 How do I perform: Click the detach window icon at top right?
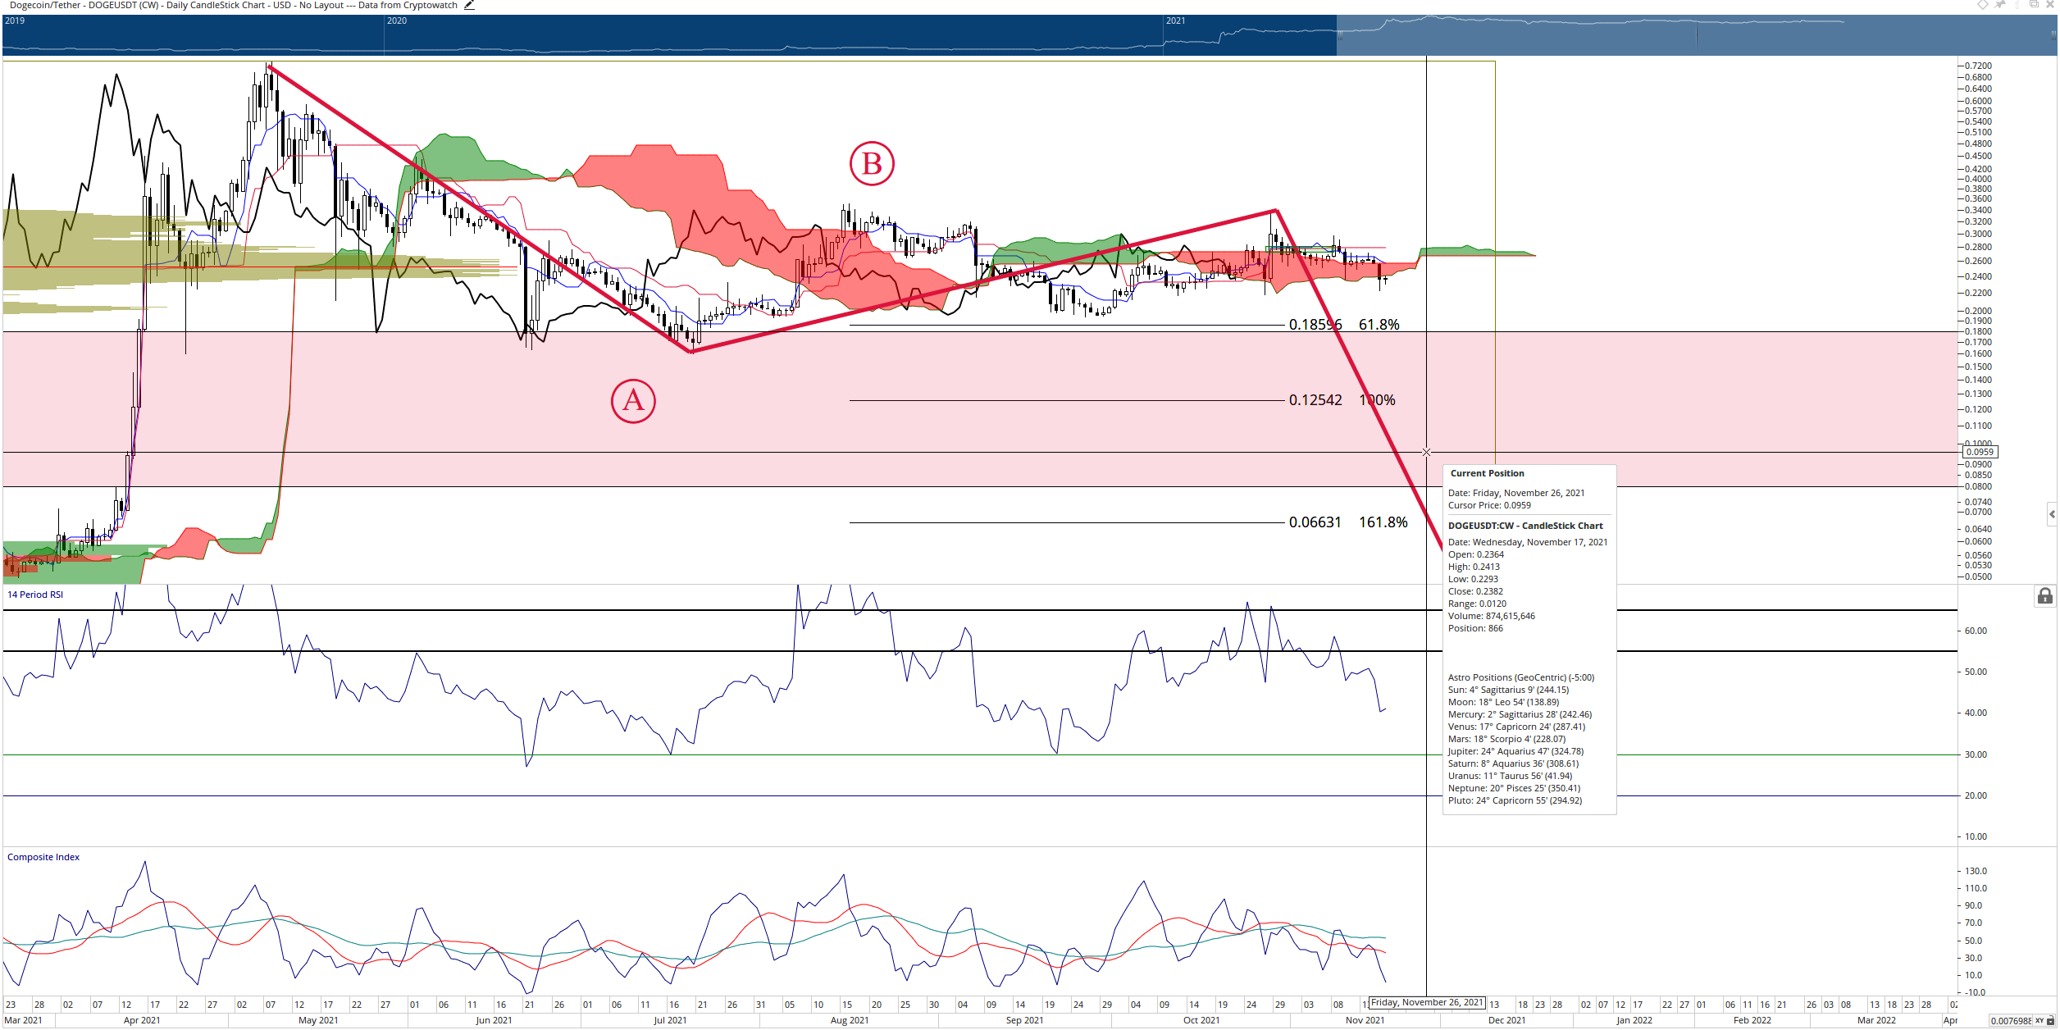[x=2034, y=3]
